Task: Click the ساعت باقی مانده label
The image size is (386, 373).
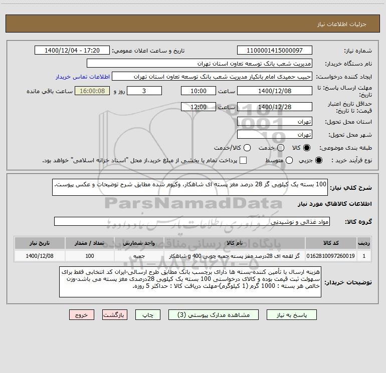Action: coord(50,91)
